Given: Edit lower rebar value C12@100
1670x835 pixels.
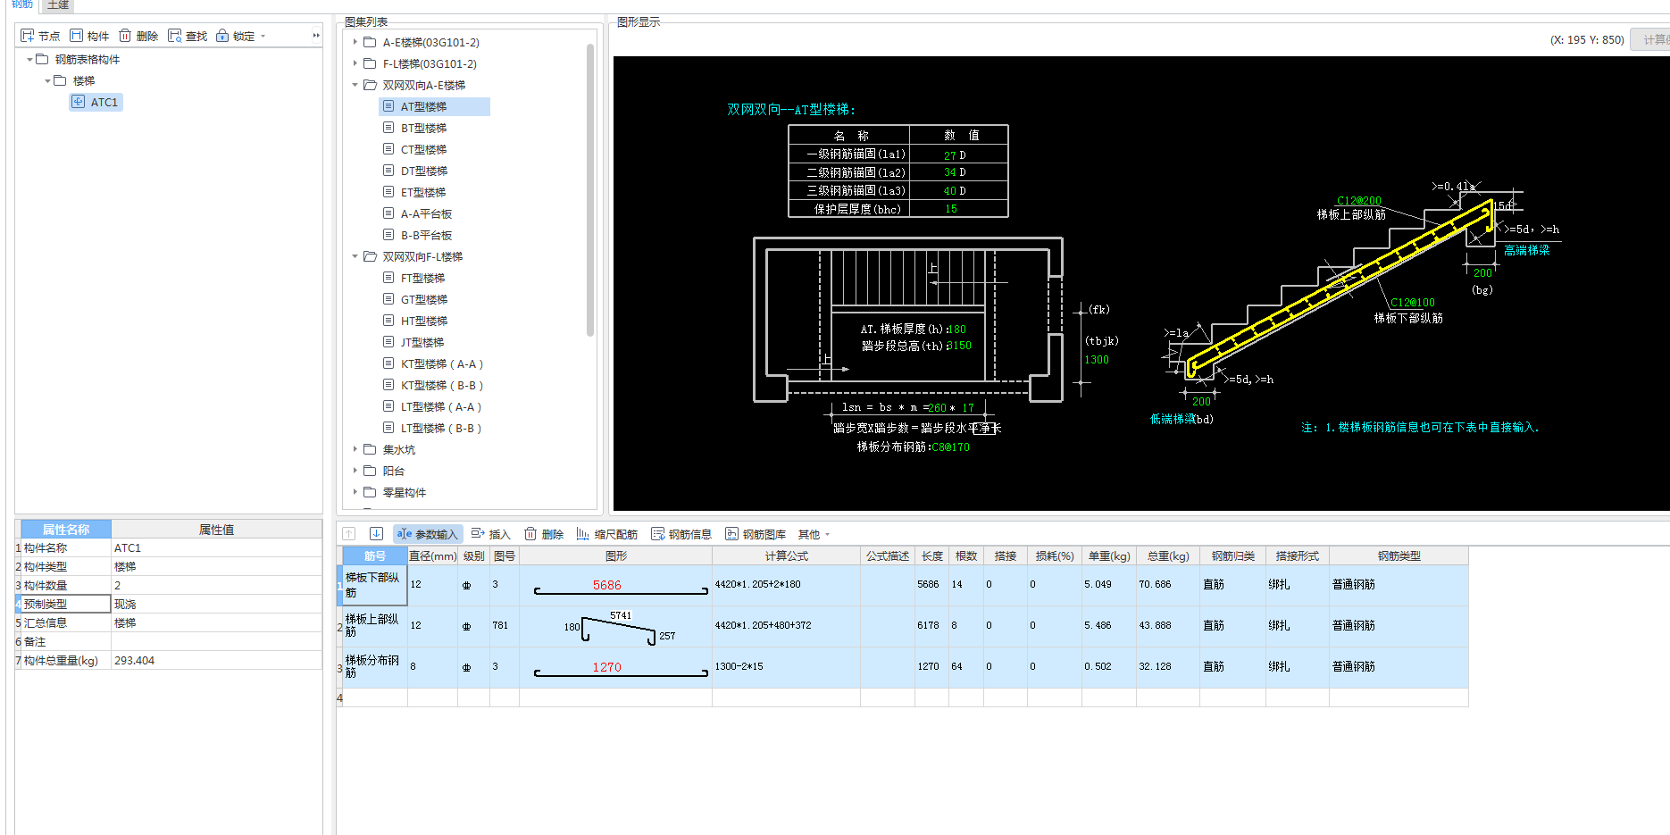Looking at the screenshot, I should (x=1412, y=303).
